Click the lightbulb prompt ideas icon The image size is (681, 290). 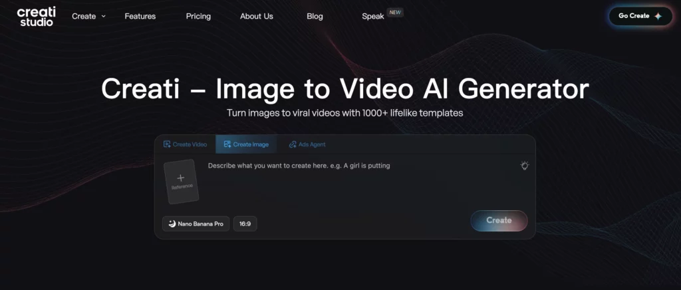(525, 166)
